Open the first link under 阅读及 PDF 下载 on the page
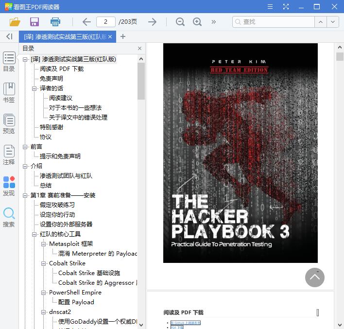This screenshot has height=329, width=344. [186, 323]
